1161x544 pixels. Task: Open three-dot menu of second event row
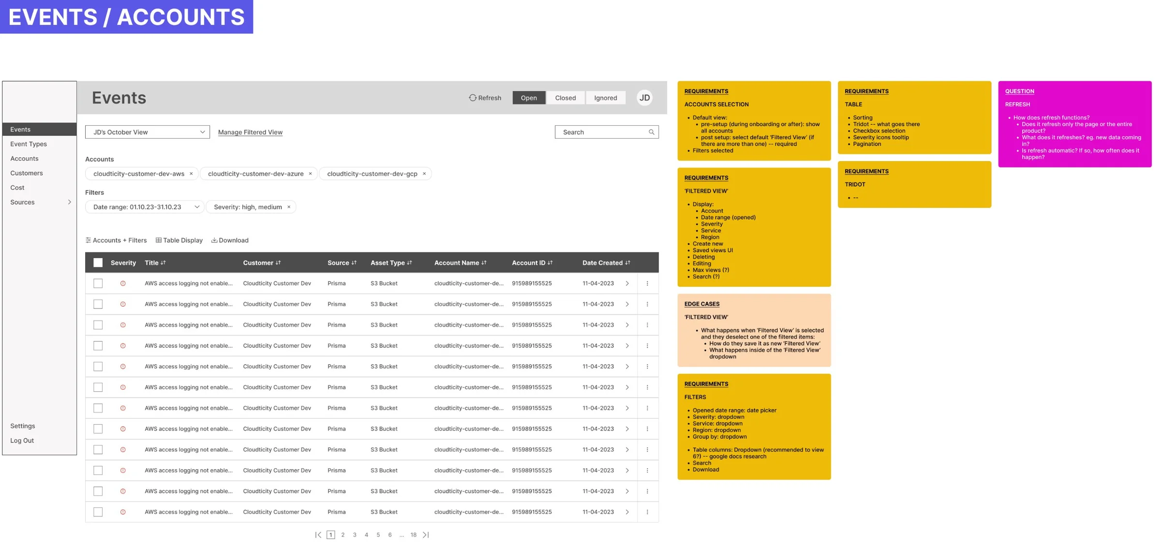click(647, 304)
